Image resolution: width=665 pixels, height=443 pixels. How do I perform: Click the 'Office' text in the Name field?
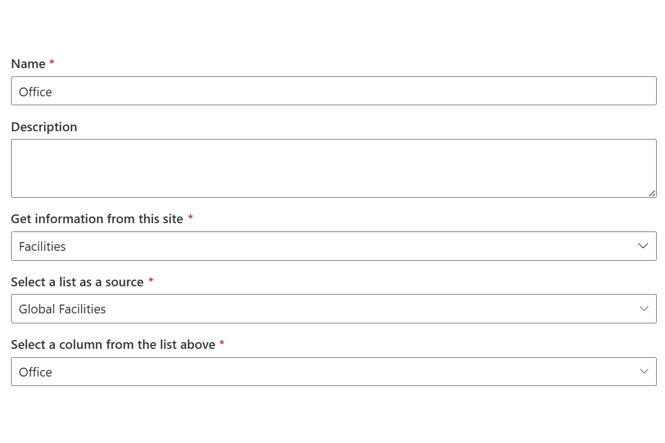point(35,92)
